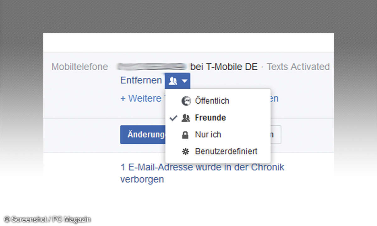Click the blue Änderungen button
This screenshot has width=377, height=226.
[x=143, y=135]
